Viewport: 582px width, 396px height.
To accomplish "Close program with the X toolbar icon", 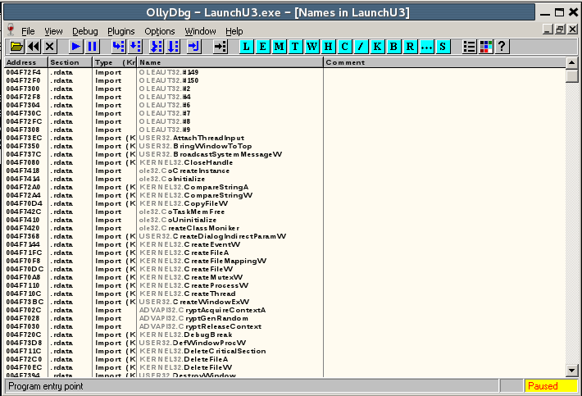I will pyautogui.click(x=50, y=47).
